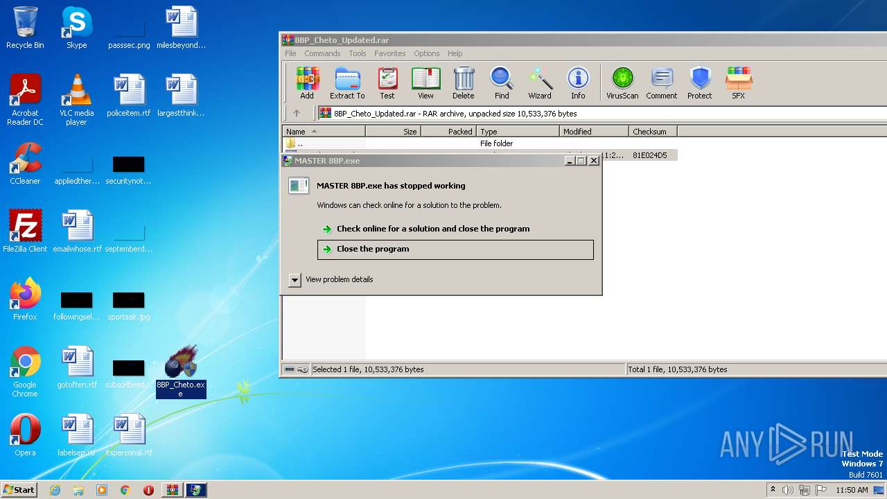
Task: Click the archive path address field
Action: [601, 113]
